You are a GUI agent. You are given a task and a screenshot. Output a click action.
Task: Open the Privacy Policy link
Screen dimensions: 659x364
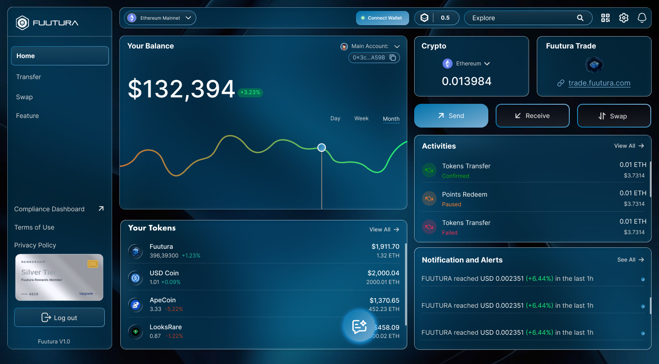point(35,245)
